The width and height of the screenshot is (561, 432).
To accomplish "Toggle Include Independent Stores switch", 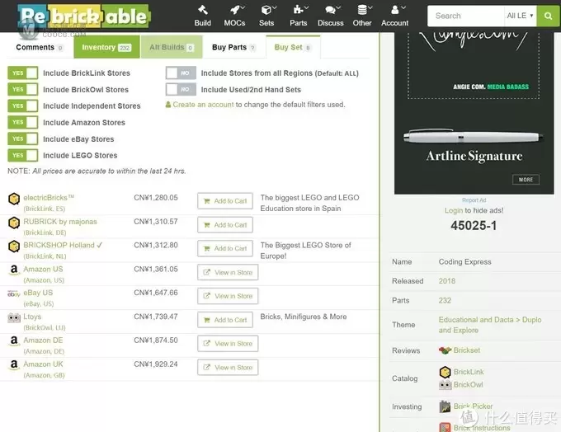I will 23,106.
